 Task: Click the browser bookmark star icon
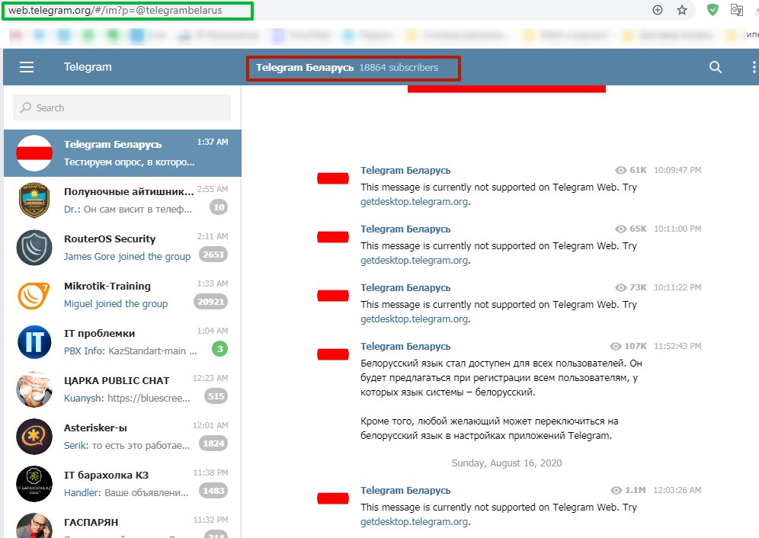(682, 10)
